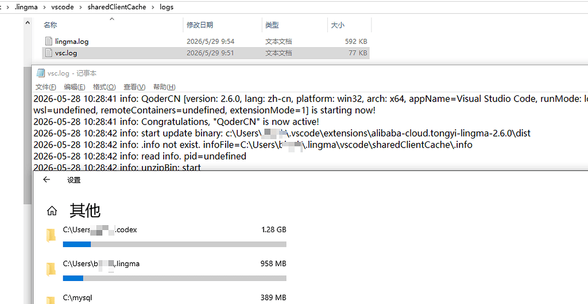Click the Explorer left pane scrollbar thumb
Viewport: 588px width, 304px height.
click(x=28, y=135)
